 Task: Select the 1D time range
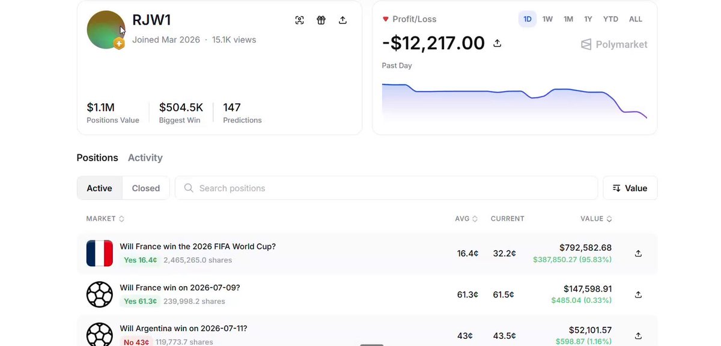pyautogui.click(x=528, y=19)
